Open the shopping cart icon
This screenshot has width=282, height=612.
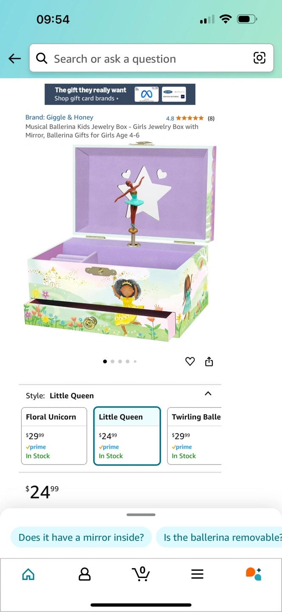point(141,574)
